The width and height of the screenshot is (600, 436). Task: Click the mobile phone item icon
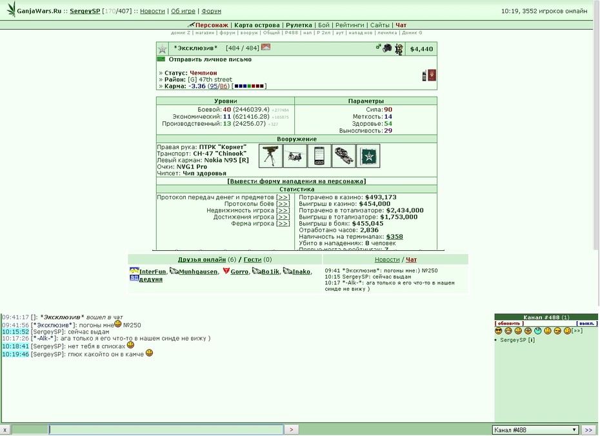pos(425,75)
